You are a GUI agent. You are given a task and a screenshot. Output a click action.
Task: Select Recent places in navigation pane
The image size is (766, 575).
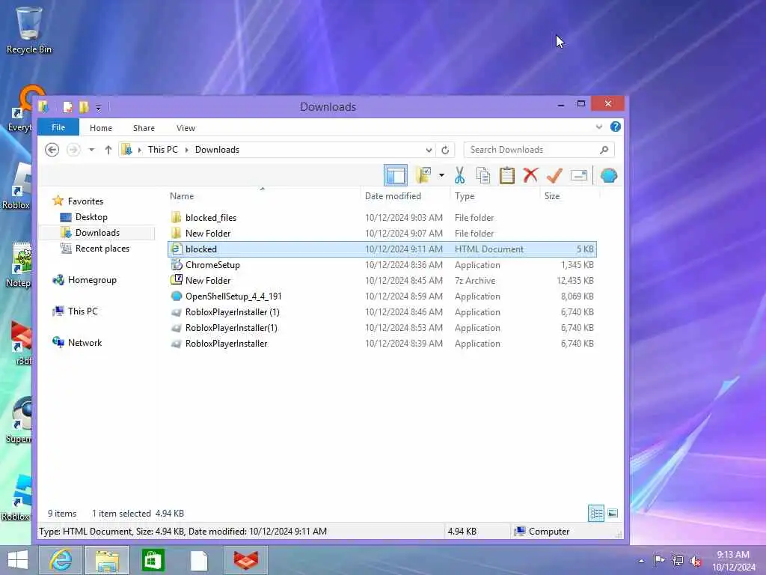[x=102, y=249]
